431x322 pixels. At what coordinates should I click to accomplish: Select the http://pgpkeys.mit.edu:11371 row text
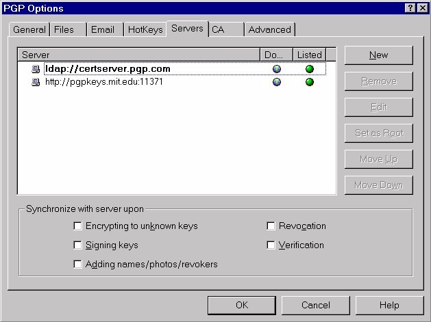tap(104, 82)
